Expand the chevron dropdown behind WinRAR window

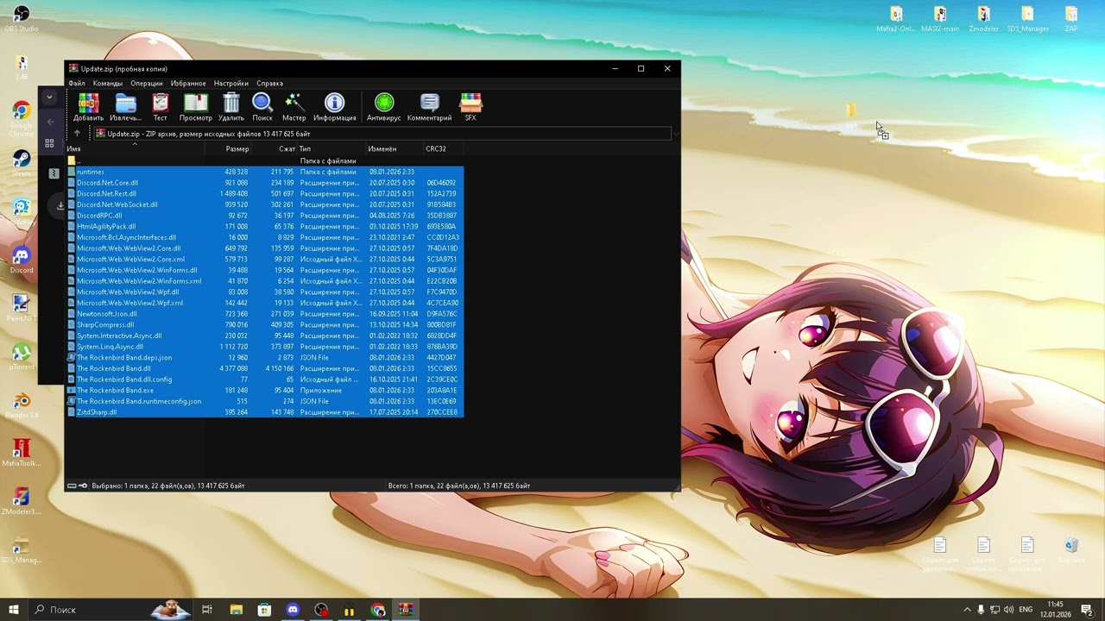click(49, 97)
